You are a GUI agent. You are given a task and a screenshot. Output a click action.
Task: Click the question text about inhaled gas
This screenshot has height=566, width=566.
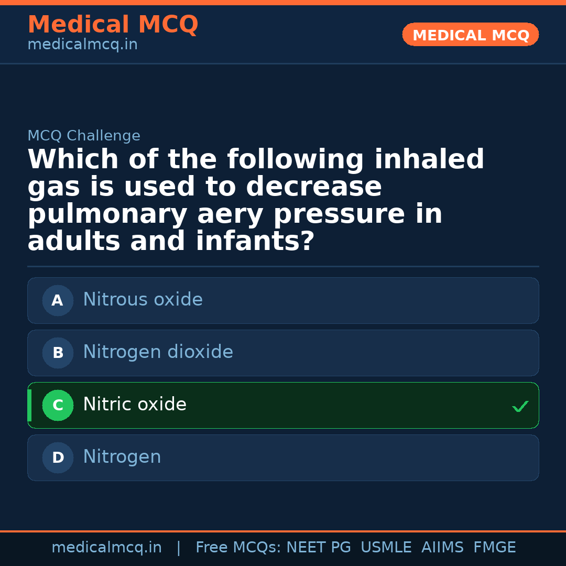256,200
